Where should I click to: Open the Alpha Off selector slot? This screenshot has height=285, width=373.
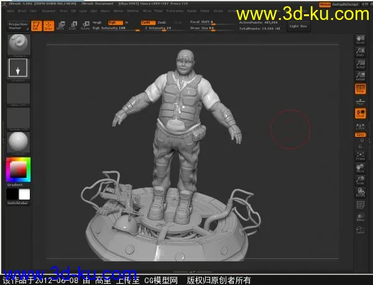click(x=18, y=95)
